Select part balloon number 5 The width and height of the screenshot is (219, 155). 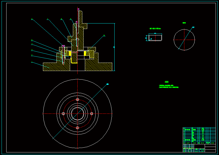[x=32, y=40]
